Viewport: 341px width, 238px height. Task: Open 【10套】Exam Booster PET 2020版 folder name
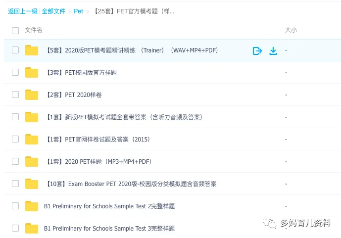coord(131,184)
